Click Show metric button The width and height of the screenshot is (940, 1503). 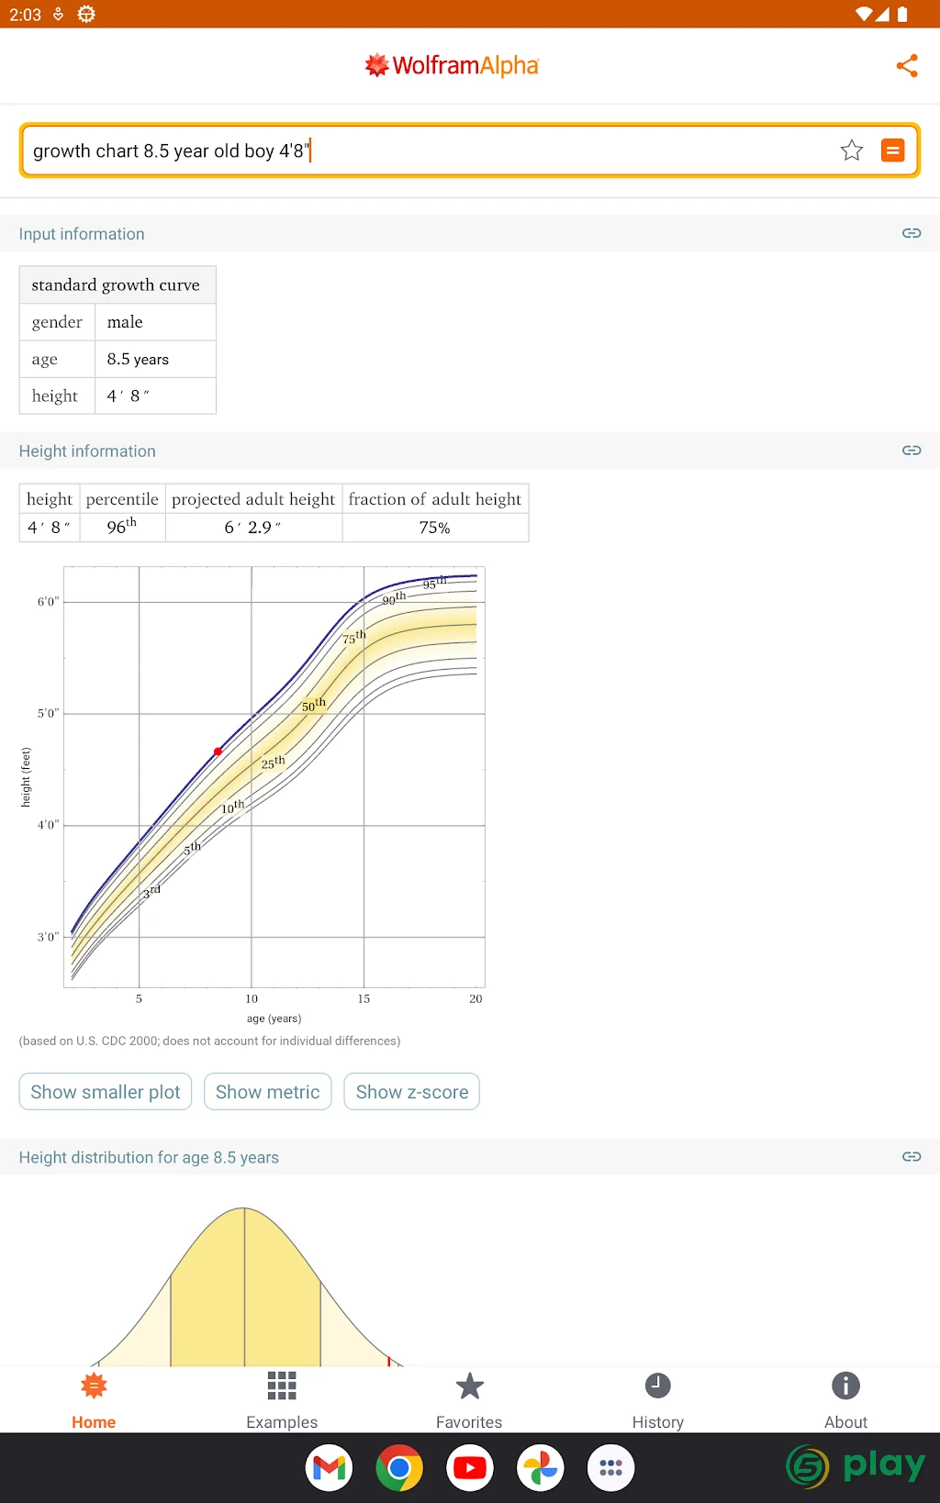pos(267,1092)
